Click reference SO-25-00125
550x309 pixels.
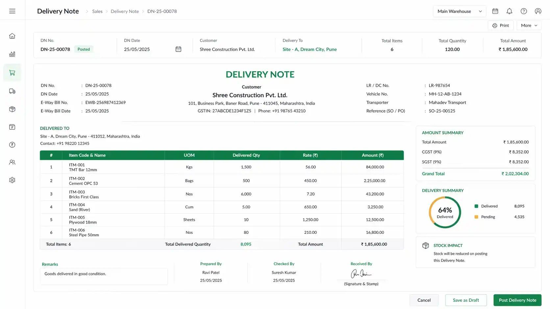442,111
